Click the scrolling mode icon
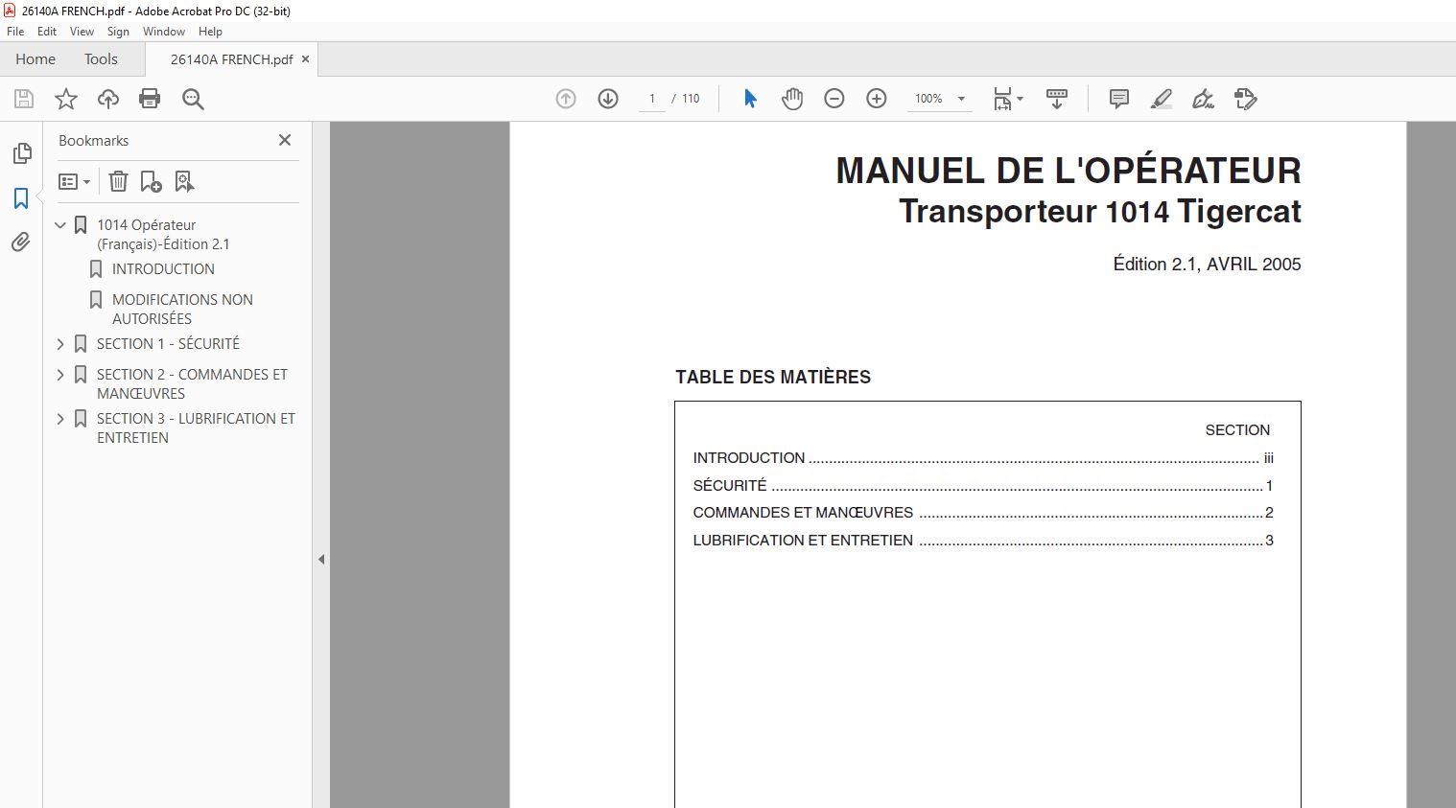Screen dimensions: 1456x808 (x=1057, y=99)
